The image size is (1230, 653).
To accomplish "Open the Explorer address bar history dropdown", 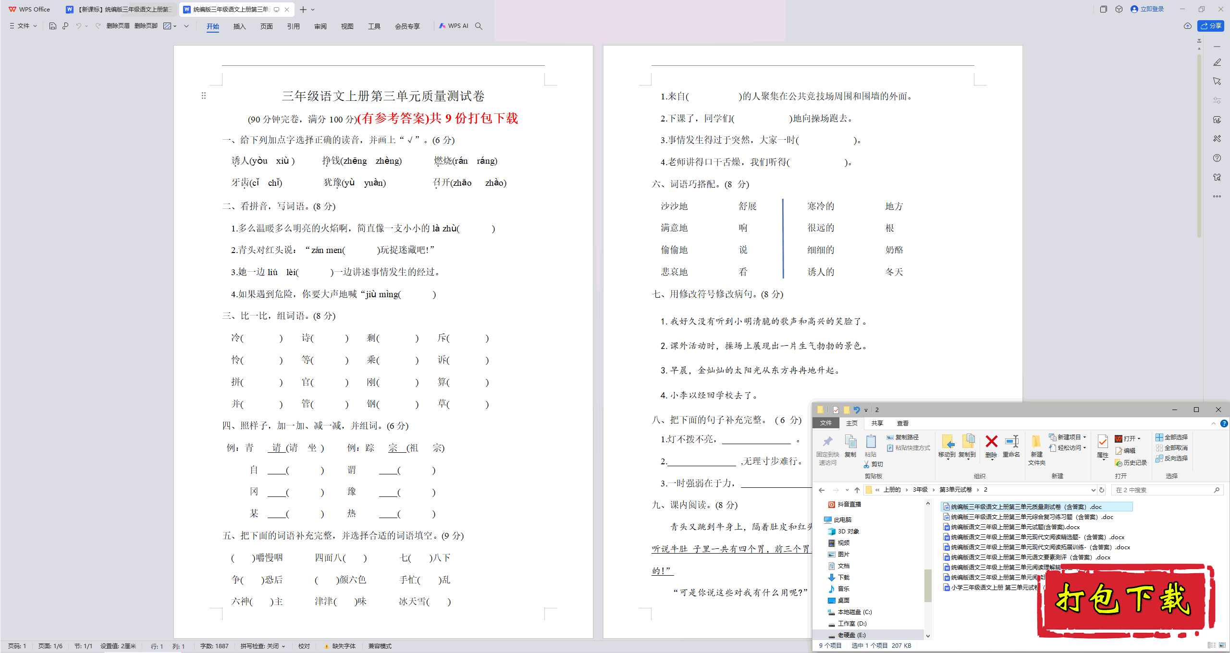I will pos(1093,490).
